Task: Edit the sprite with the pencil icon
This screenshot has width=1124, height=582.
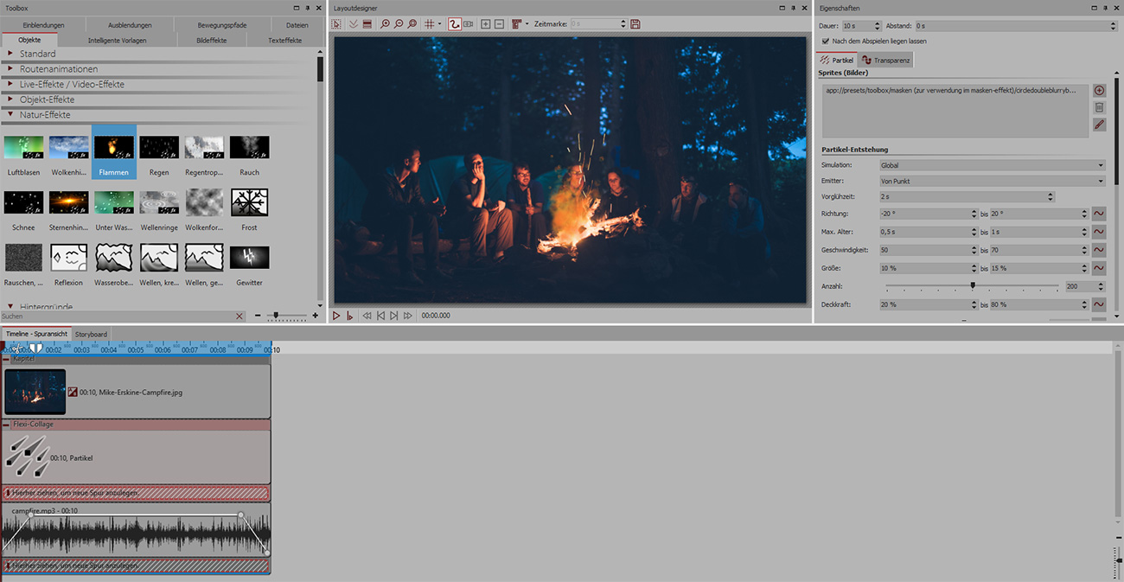Action: click(x=1099, y=125)
